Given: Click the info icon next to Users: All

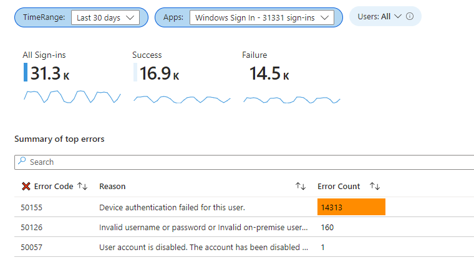Looking at the screenshot, I should 410,16.
